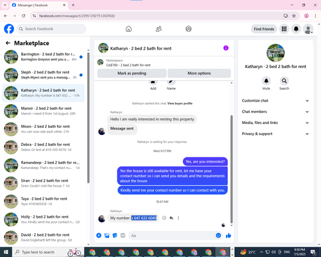The image size is (321, 257).
Task: Click Katharyn listing thumbnail in right panel
Action: point(275,53)
